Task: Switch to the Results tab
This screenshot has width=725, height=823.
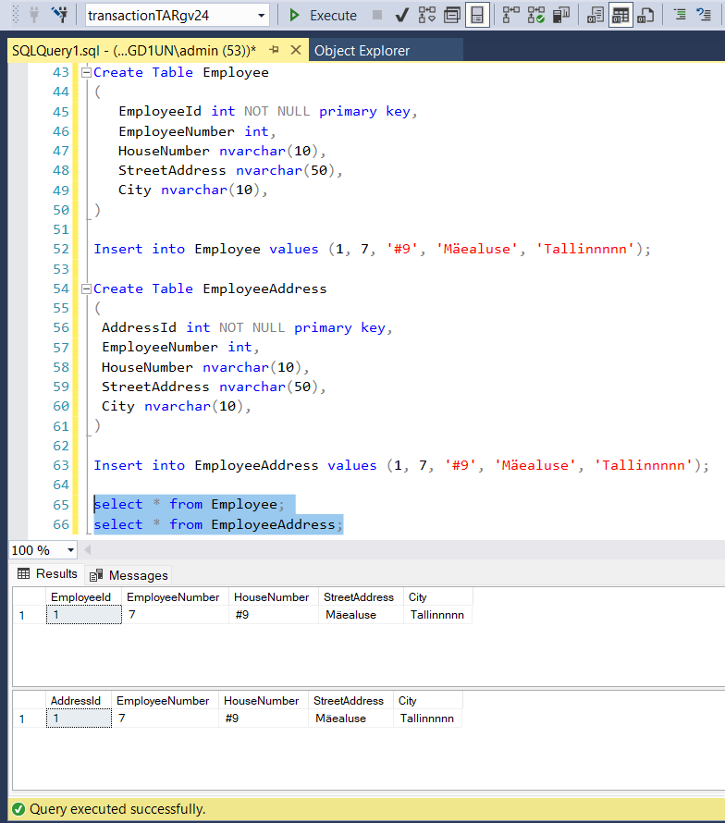Action: pos(47,573)
